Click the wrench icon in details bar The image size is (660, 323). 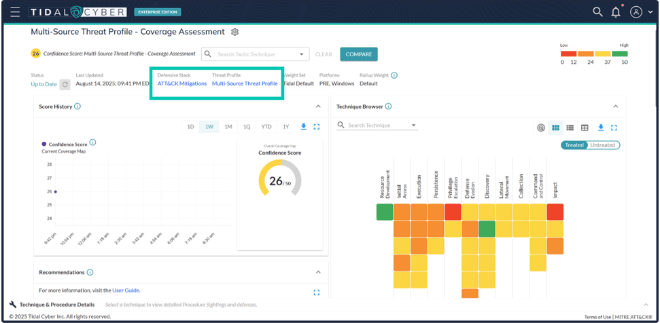13,305
